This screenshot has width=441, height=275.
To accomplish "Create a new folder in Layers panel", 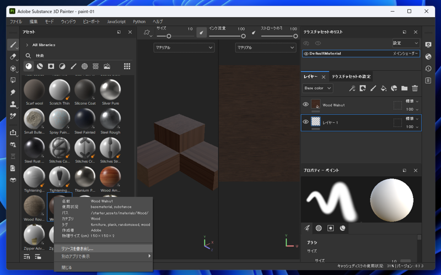I will (x=405, y=88).
